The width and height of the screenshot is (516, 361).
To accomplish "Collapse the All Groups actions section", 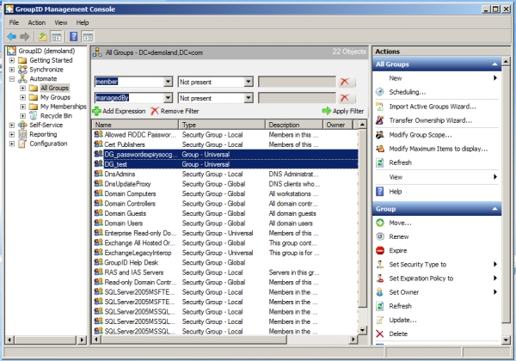I will coord(494,64).
